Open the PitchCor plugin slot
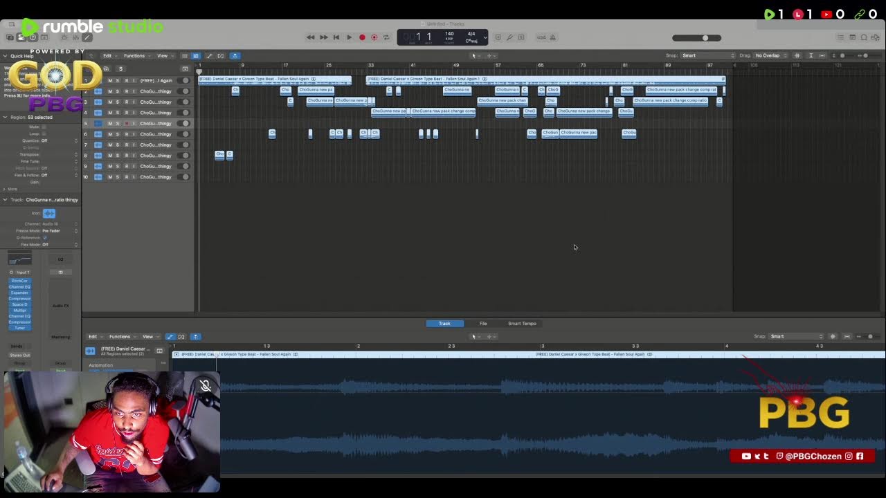The image size is (886, 498). [x=19, y=281]
